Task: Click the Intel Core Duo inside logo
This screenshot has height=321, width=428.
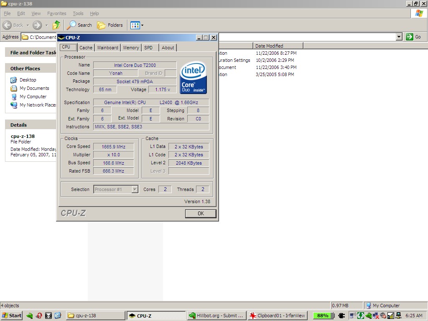Action: coord(193,77)
